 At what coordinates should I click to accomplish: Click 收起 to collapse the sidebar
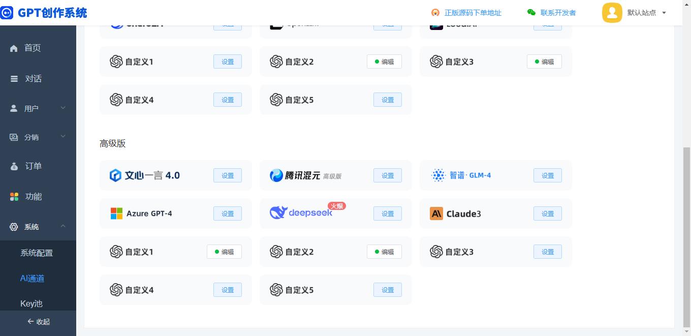point(38,321)
